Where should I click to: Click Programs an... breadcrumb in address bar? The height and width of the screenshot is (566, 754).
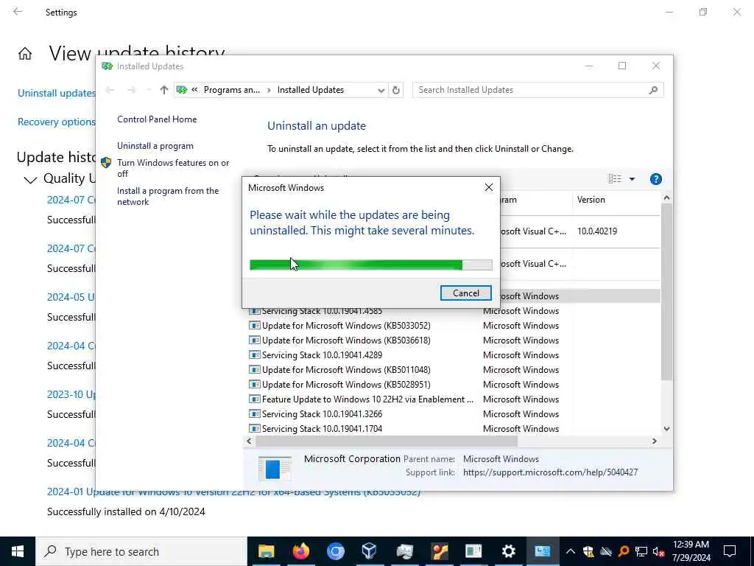click(x=231, y=90)
